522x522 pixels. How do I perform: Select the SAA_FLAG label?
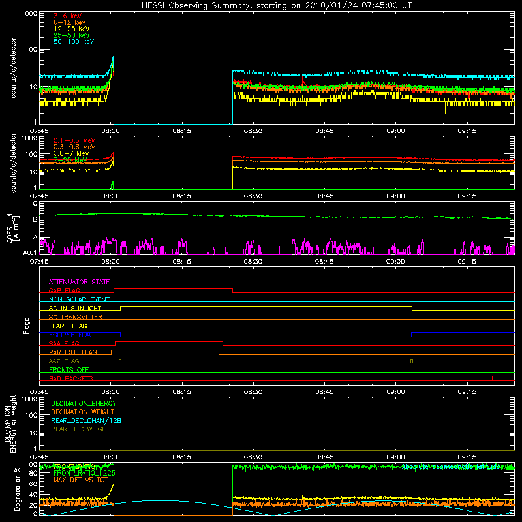coord(64,343)
